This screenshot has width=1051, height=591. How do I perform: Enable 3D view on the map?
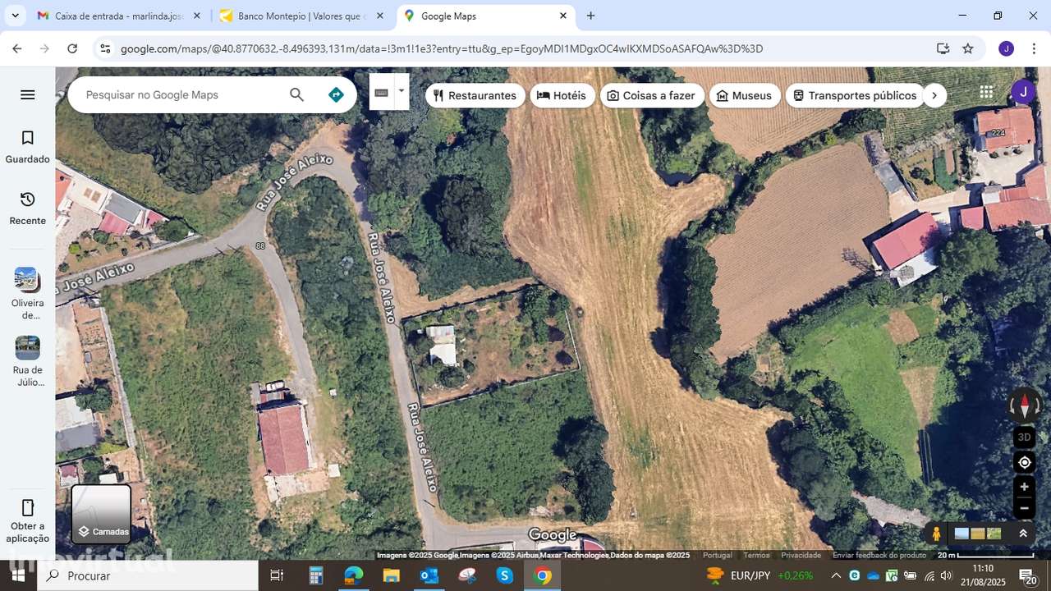pyautogui.click(x=1024, y=437)
